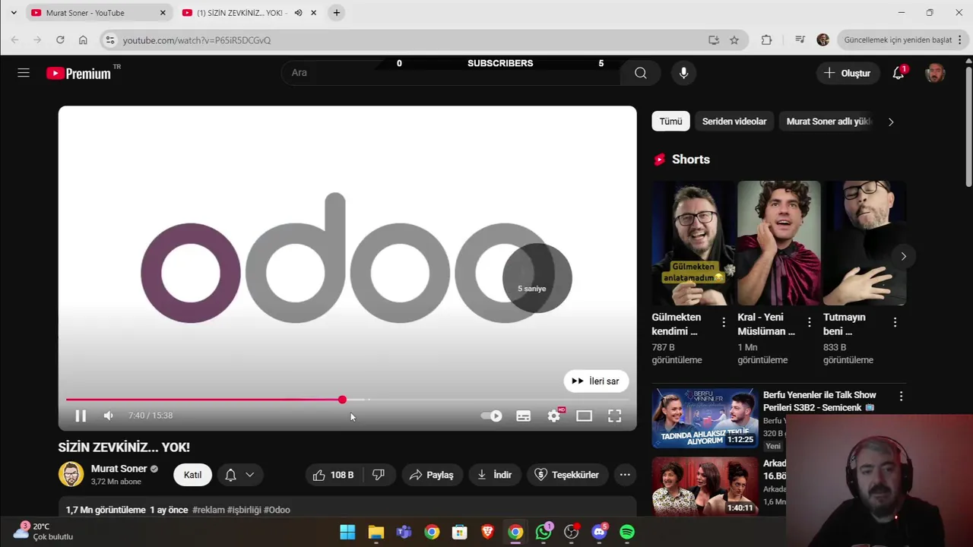
Task: Click the #işbirliği hashtag
Action: pos(244,510)
